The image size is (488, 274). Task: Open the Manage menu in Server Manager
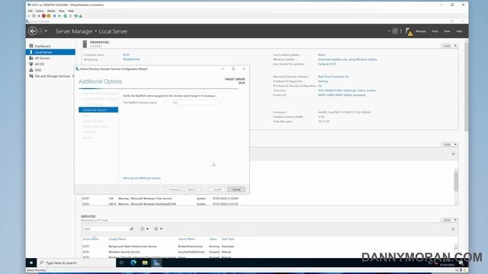(420, 31)
